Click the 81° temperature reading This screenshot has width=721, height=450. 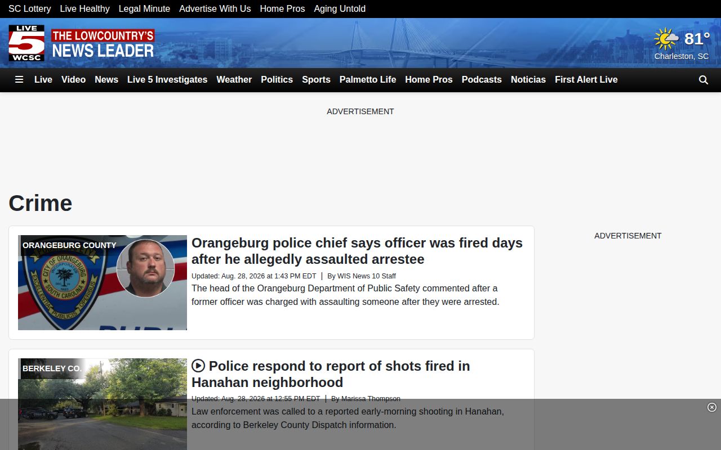coord(697,39)
